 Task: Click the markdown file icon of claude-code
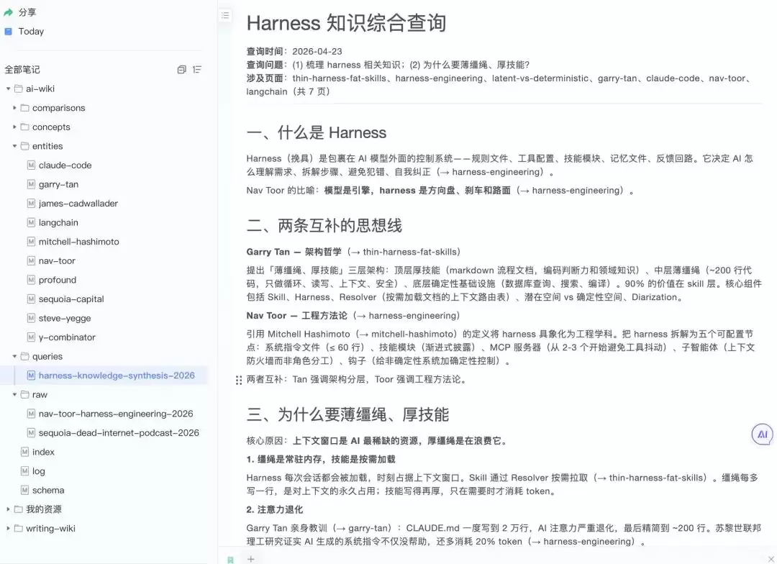pos(31,165)
